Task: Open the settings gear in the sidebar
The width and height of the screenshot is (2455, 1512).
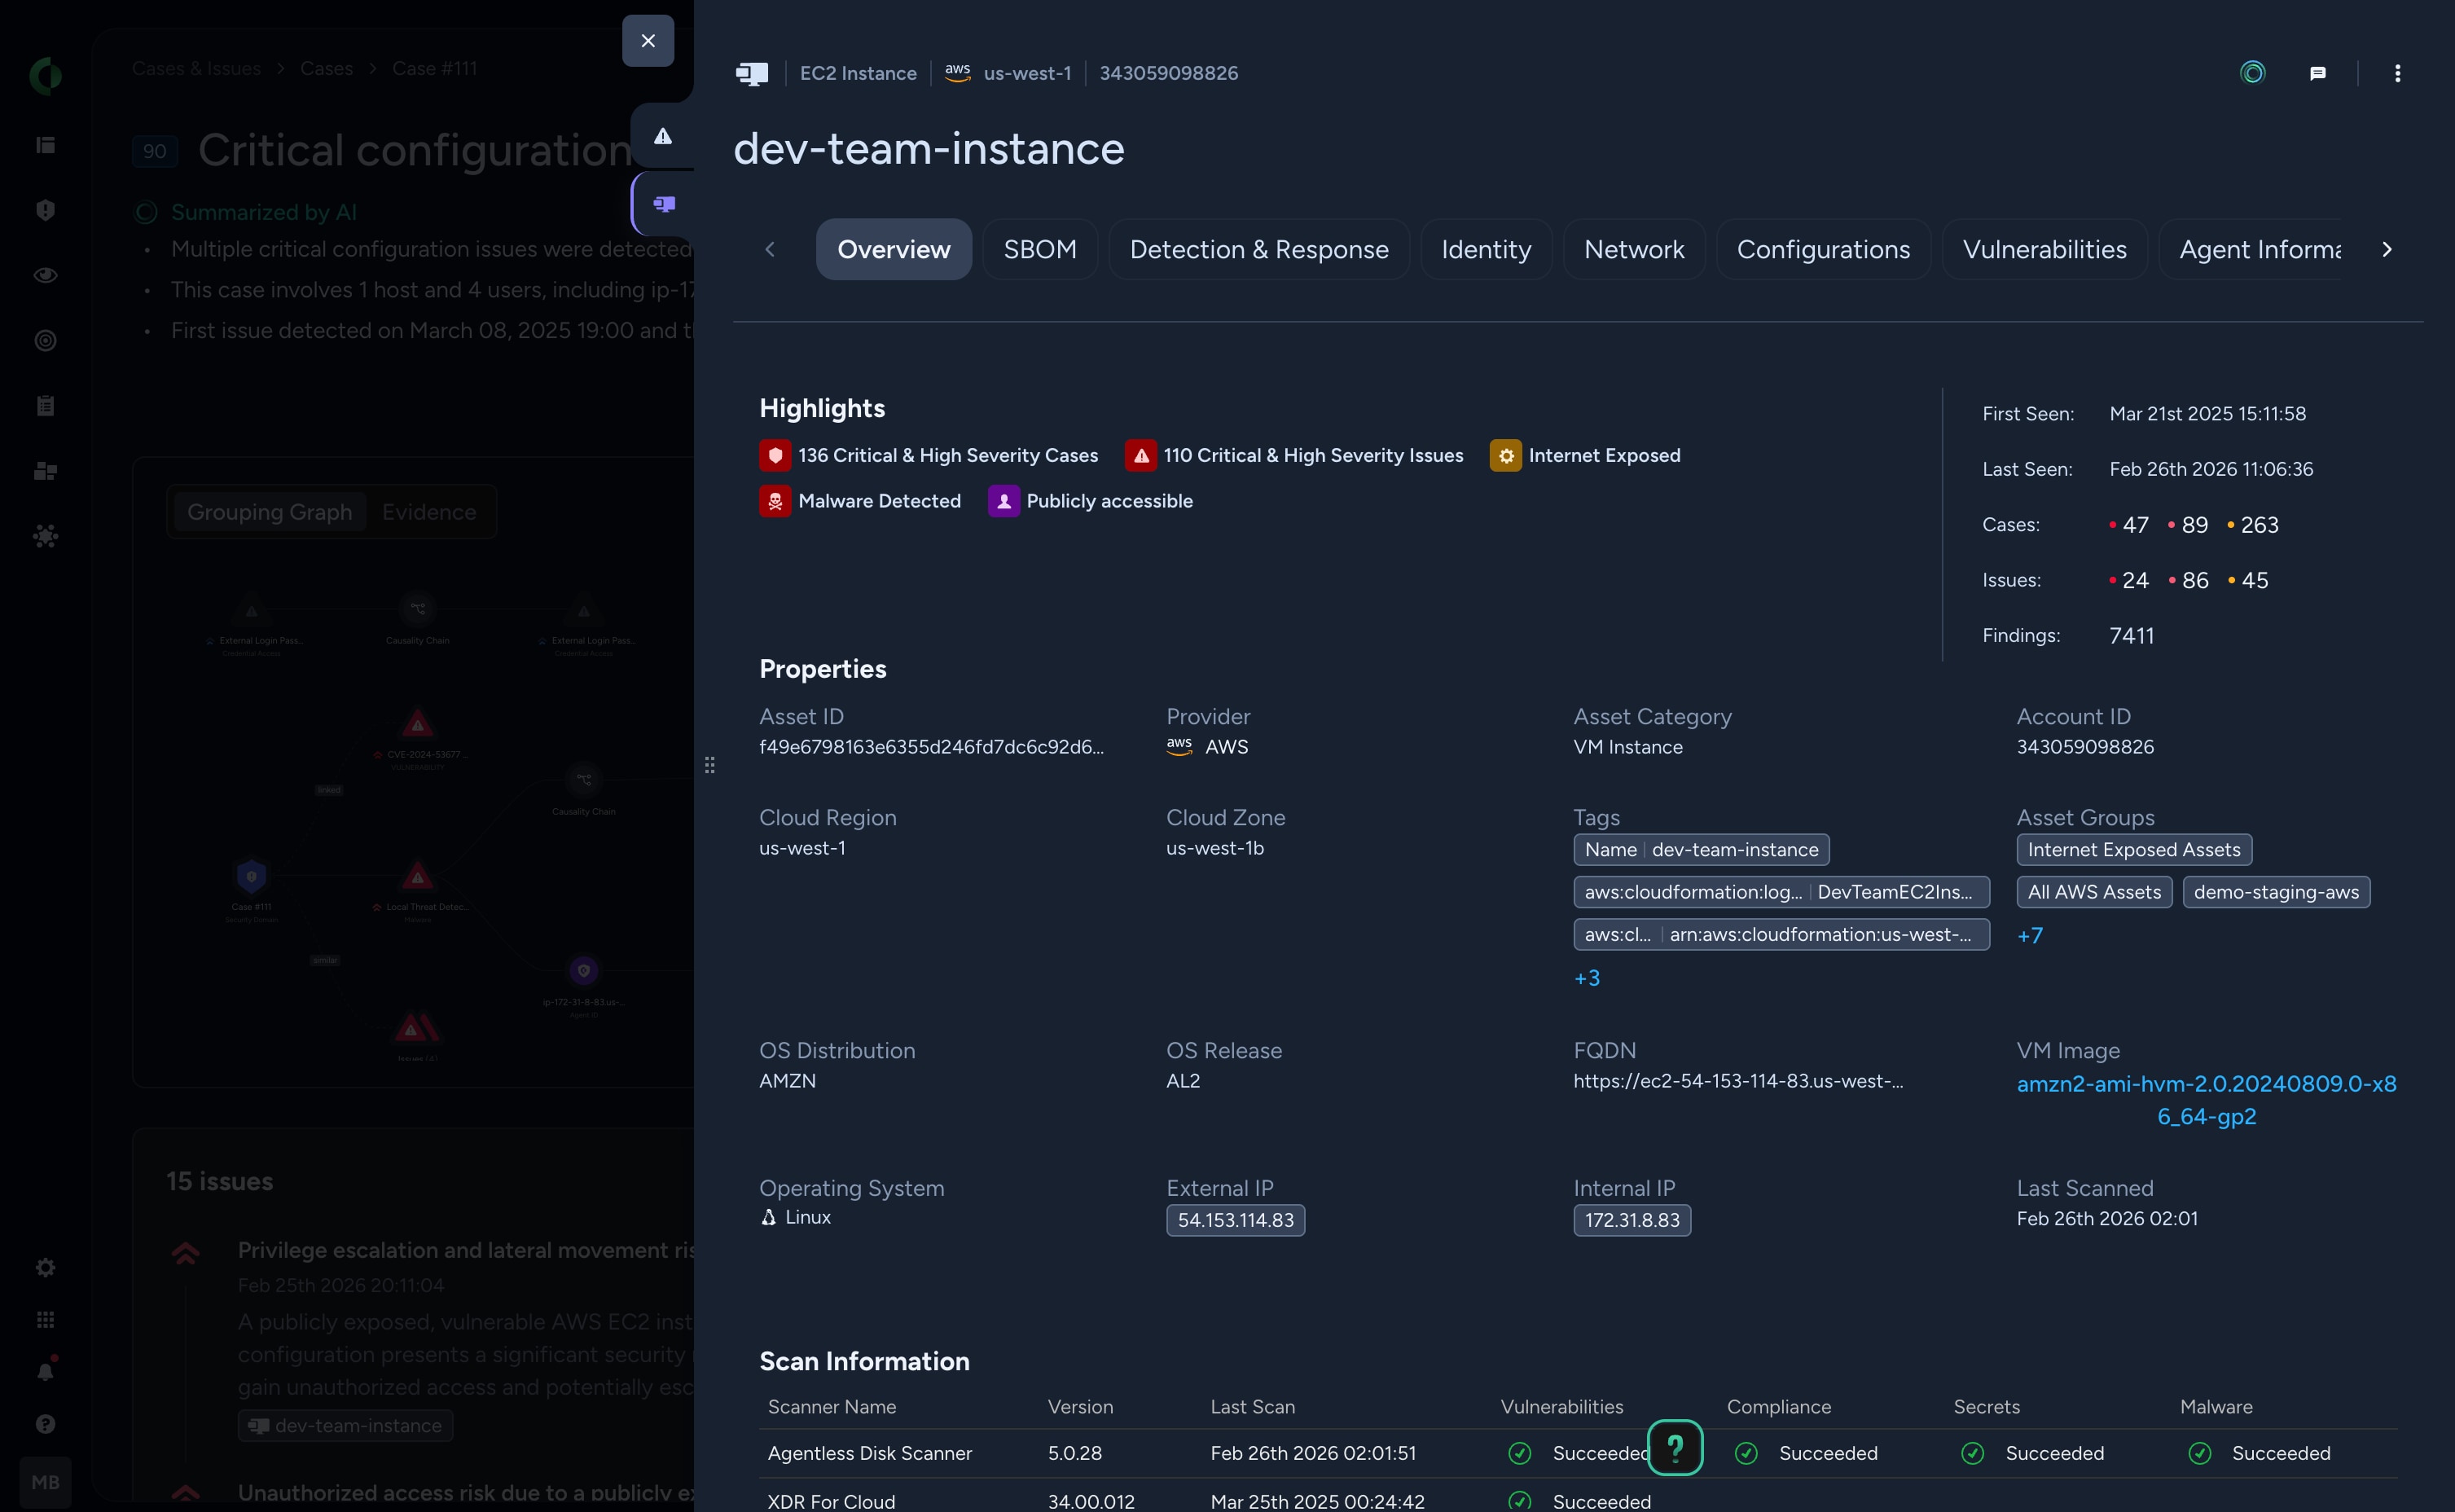Action: 46,1267
